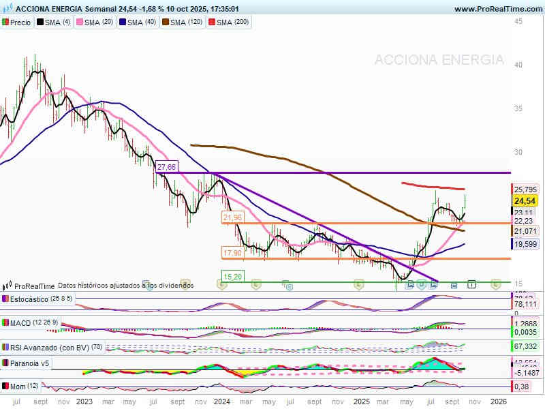The height and width of the screenshot is (409, 545).
Task: Click the MACD indicator icon
Action: (x=6, y=322)
